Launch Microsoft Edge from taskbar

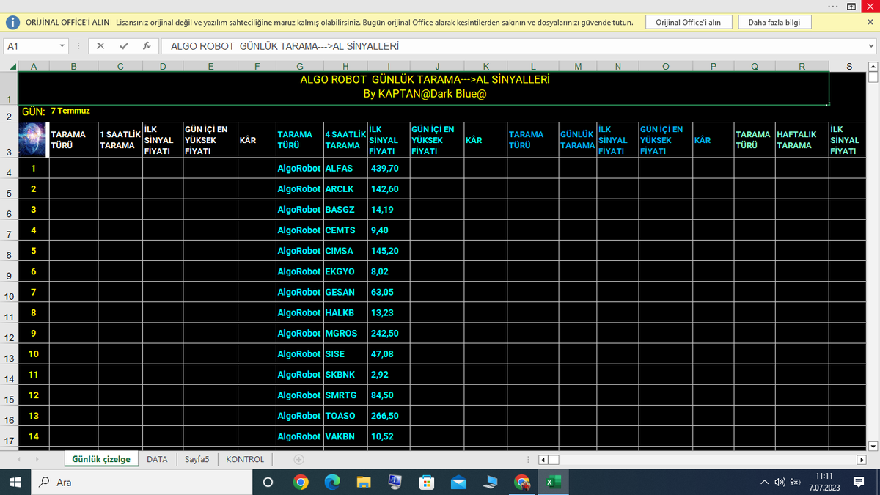click(x=332, y=482)
